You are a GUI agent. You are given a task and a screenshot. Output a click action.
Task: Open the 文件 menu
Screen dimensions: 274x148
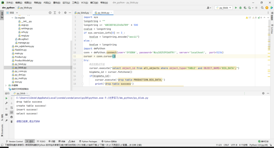[10, 3]
